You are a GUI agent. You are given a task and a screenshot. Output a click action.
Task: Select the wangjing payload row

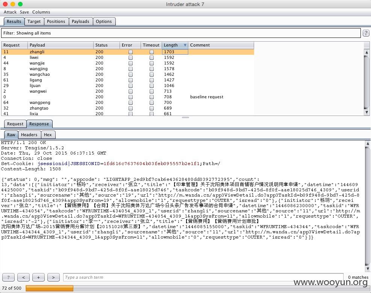[x=128, y=69]
